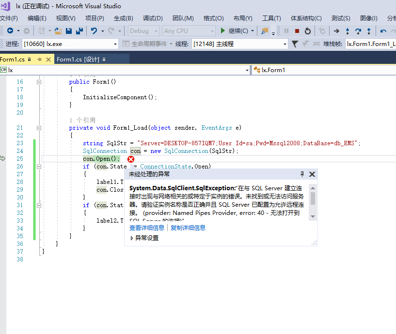The image size is (396, 334).
Task: Click the thread filter funnel icon
Action: tap(295, 44)
